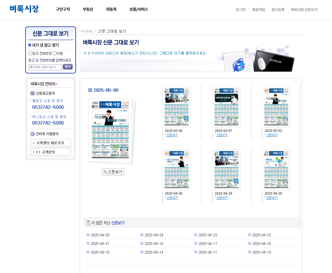Click the HOME breadcrumb link
Screen dimensions: 332x273
(x=87, y=31)
